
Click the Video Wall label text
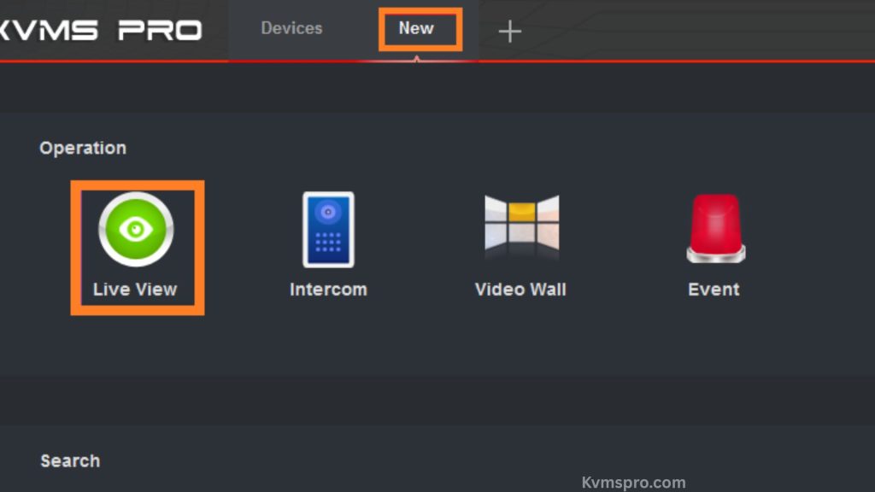coord(520,289)
